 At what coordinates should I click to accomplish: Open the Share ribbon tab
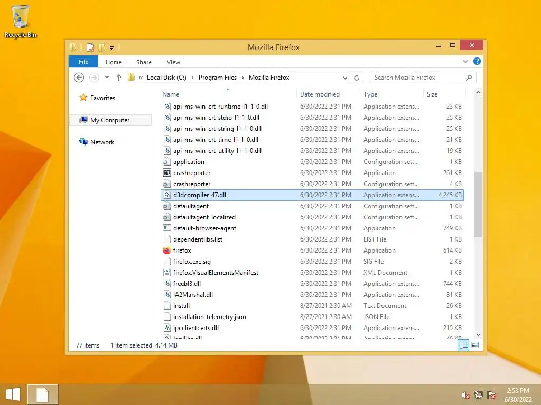click(144, 62)
